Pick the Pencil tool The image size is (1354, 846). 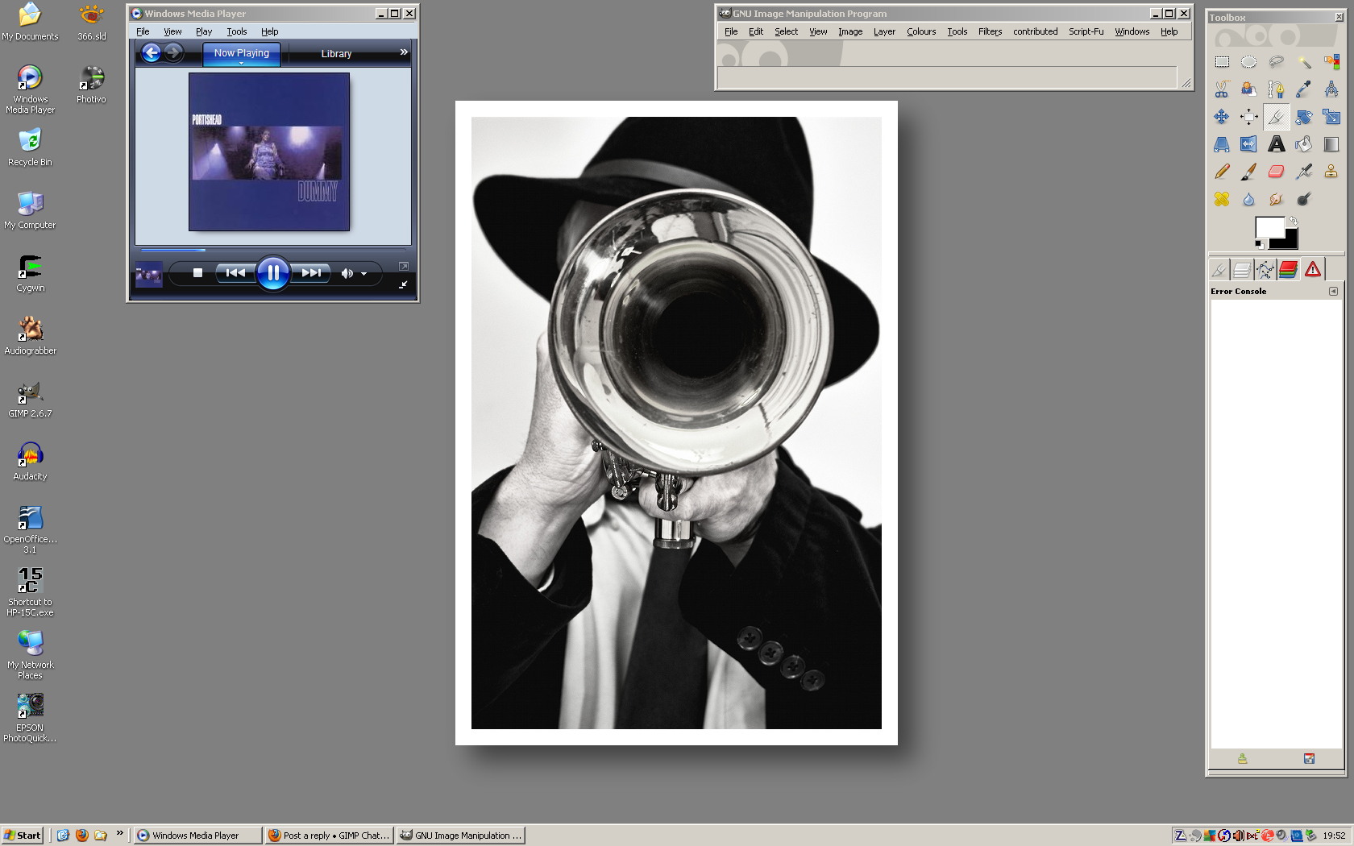(1222, 172)
